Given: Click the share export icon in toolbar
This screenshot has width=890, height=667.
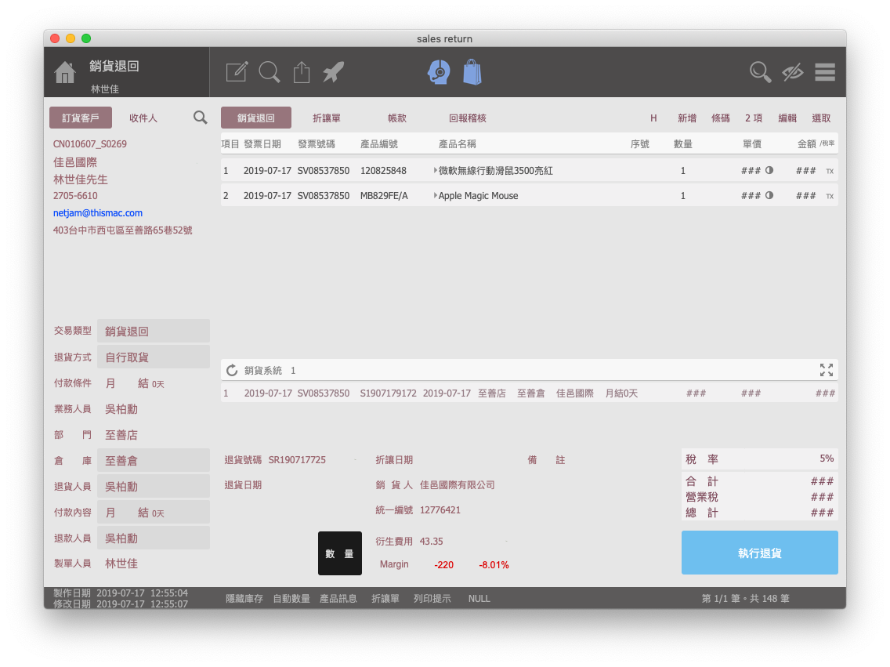Looking at the screenshot, I should (302, 72).
